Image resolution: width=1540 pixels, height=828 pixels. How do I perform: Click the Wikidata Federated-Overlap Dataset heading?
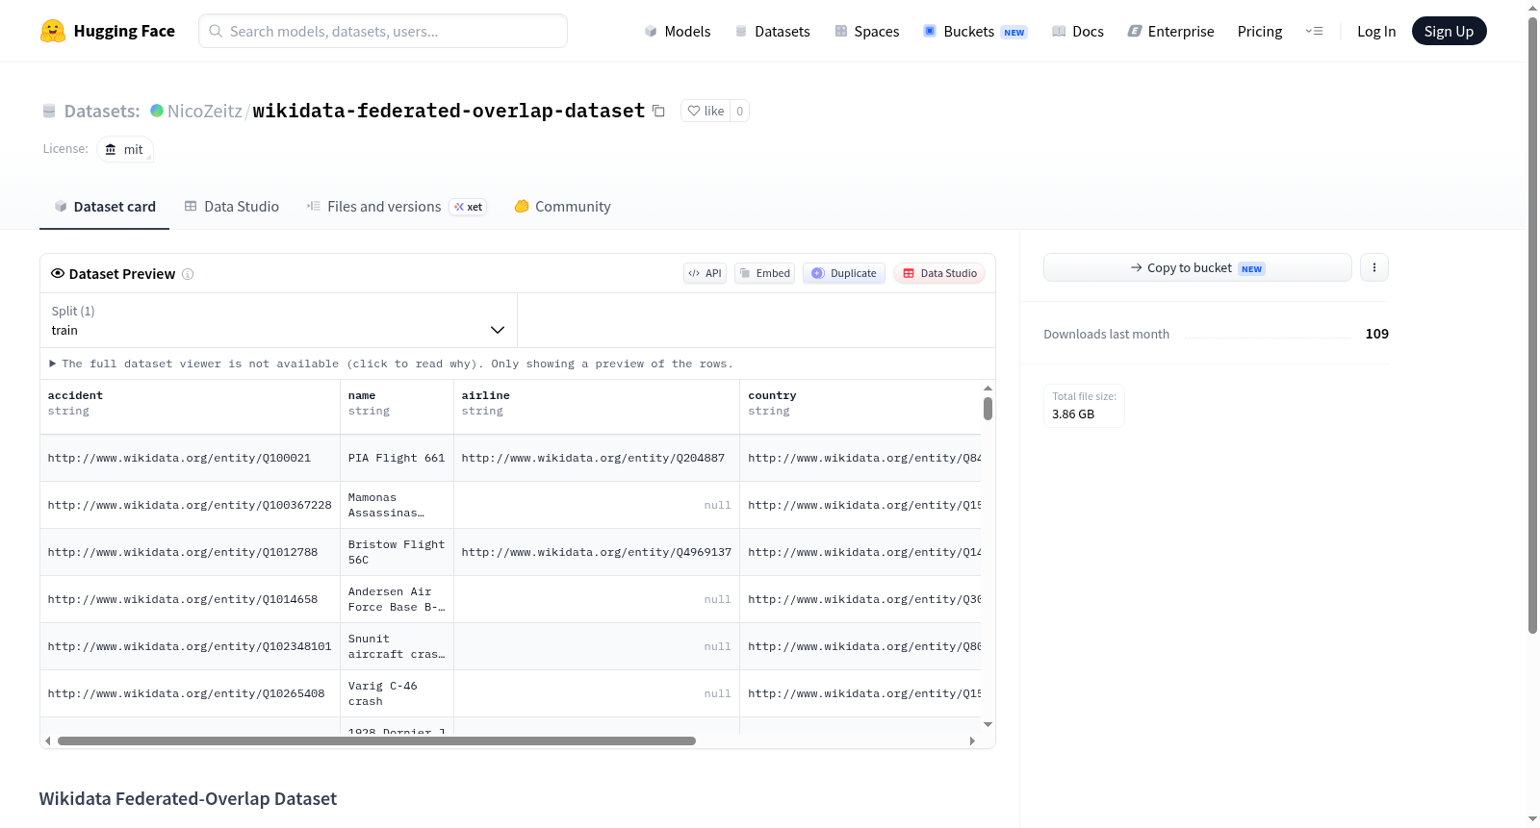(188, 798)
